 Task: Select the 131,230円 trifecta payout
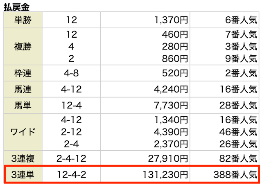coord(165,175)
